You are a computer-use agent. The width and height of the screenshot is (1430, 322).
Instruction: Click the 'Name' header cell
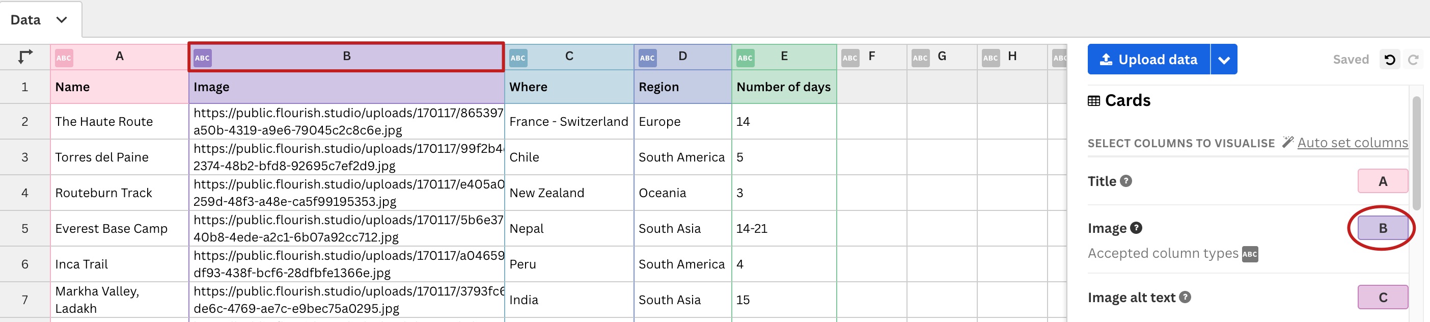[119, 87]
